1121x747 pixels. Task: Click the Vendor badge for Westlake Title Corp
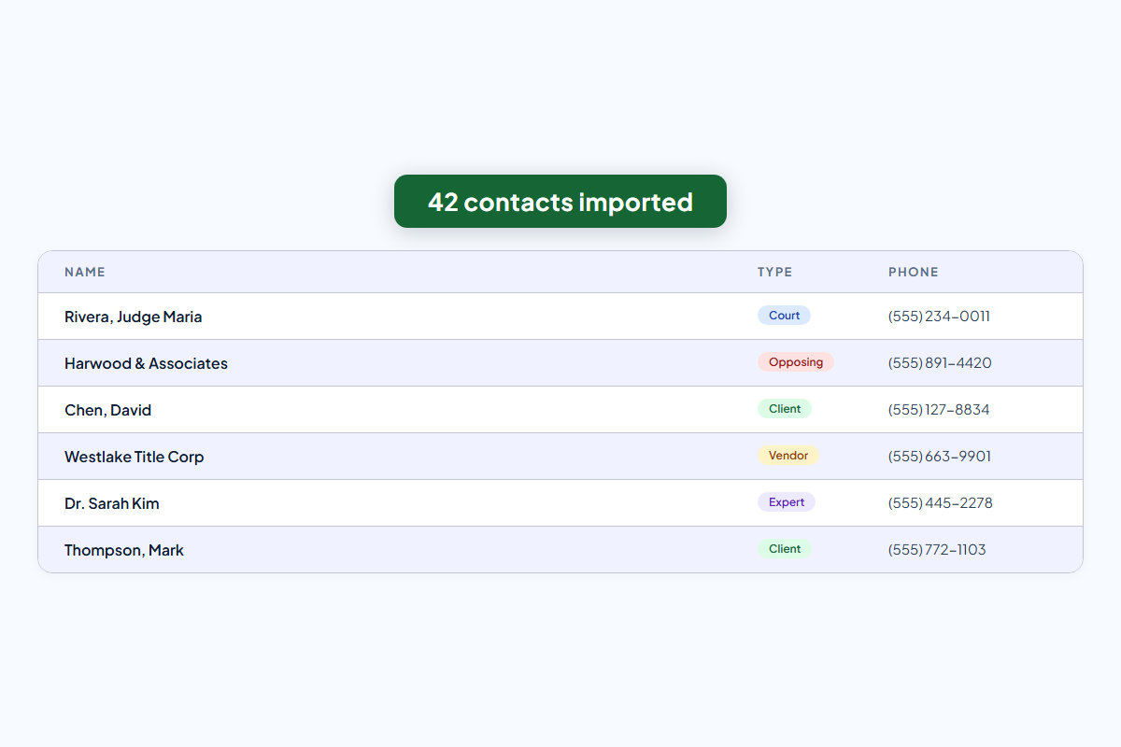click(788, 456)
